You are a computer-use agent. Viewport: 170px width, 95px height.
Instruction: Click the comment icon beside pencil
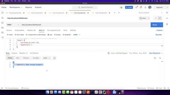pyautogui.click(x=160, y=18)
